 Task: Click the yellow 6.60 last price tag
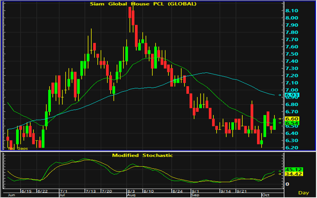click(292, 119)
